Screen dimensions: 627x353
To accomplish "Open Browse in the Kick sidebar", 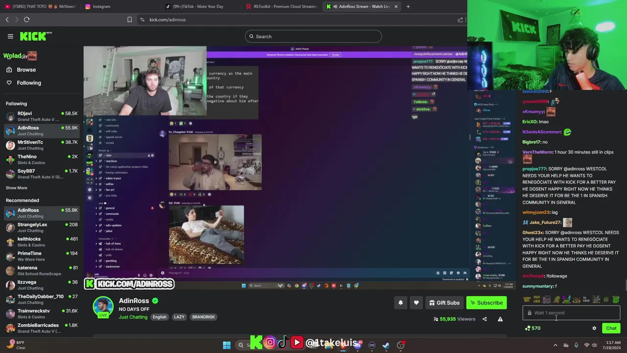I will click(26, 70).
